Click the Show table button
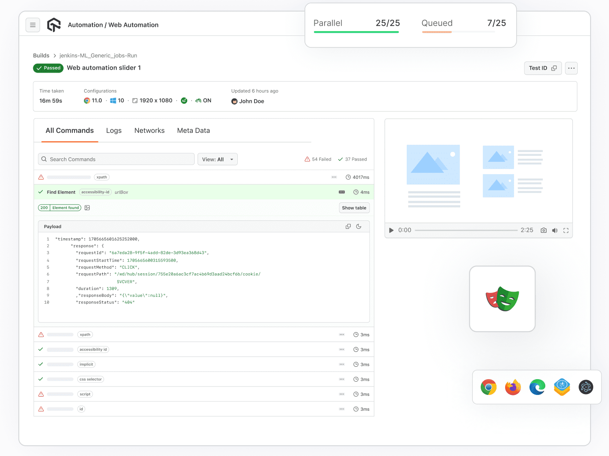609x456 pixels. coord(354,208)
